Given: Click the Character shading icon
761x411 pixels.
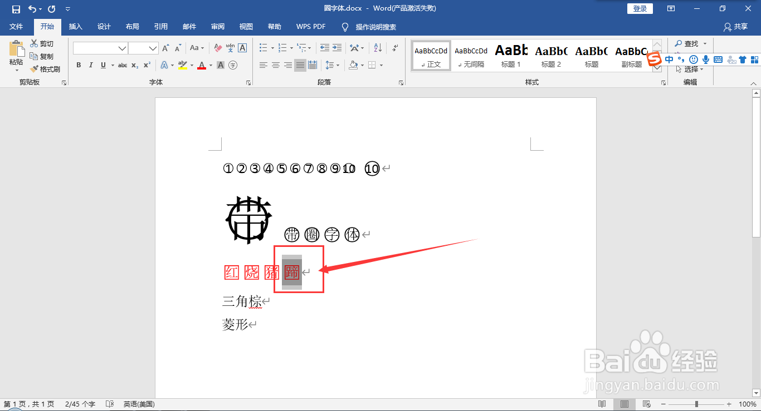Looking at the screenshot, I should coord(221,65).
